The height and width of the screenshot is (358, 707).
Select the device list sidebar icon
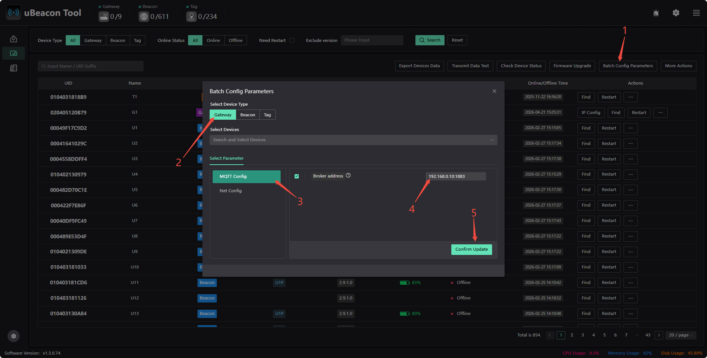point(14,54)
